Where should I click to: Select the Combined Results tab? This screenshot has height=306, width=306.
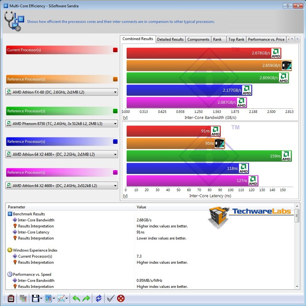[x=138, y=39]
